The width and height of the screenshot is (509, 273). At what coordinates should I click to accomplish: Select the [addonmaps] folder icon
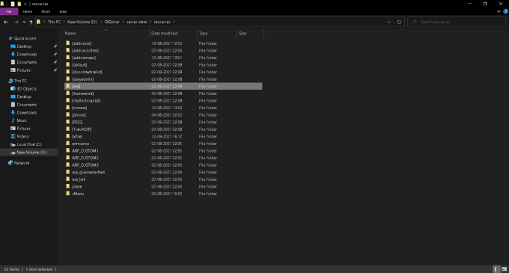click(68, 58)
